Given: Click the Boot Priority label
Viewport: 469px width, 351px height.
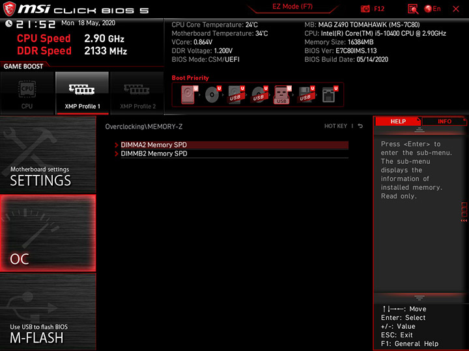Looking at the screenshot, I should point(190,77).
